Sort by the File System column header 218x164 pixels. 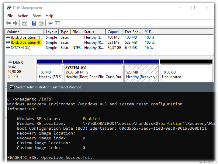76,32
